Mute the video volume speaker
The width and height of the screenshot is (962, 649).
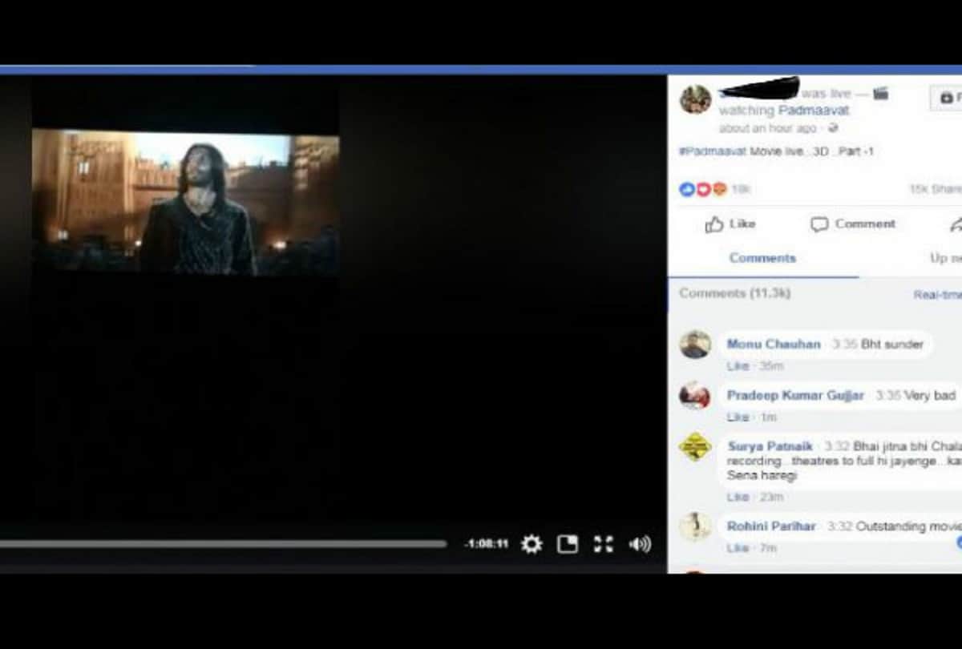coord(640,545)
